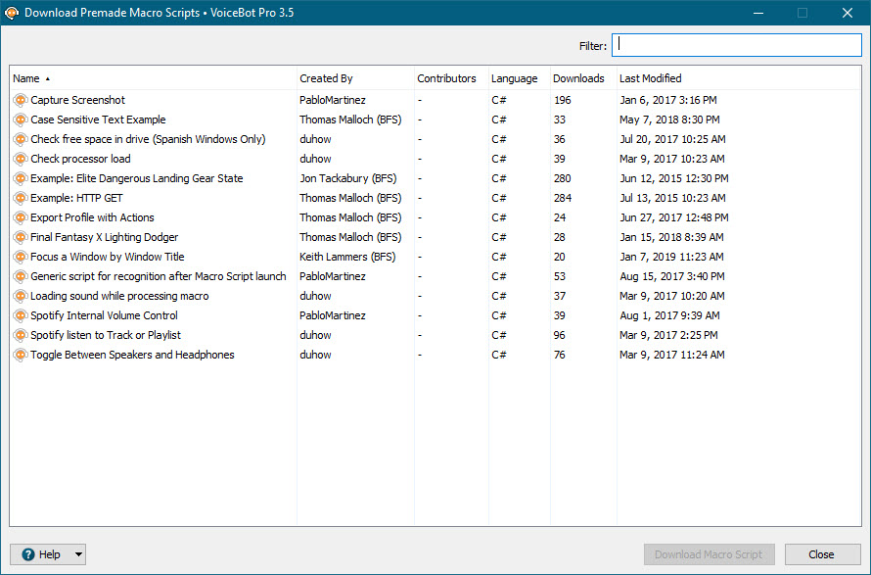The height and width of the screenshot is (575, 871).
Task: Click icon beside Loading sound while processing macro
Action: pos(20,296)
